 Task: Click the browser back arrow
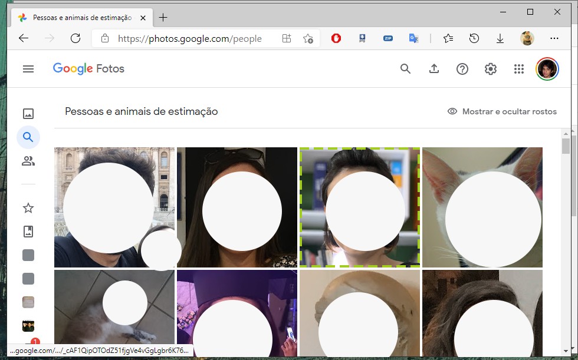tap(24, 38)
